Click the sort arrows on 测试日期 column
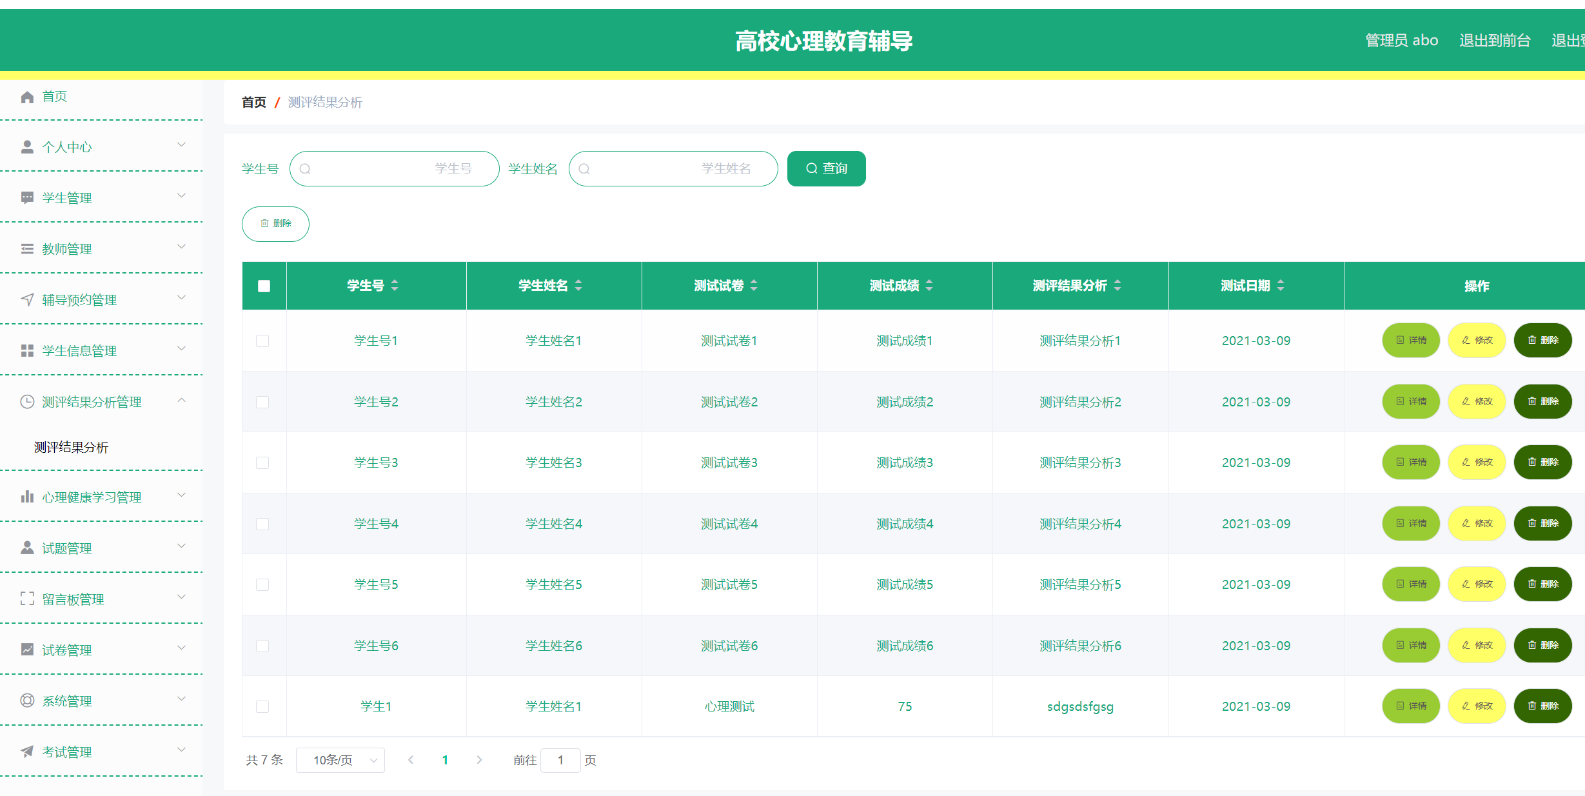This screenshot has width=1585, height=796. click(x=1281, y=286)
